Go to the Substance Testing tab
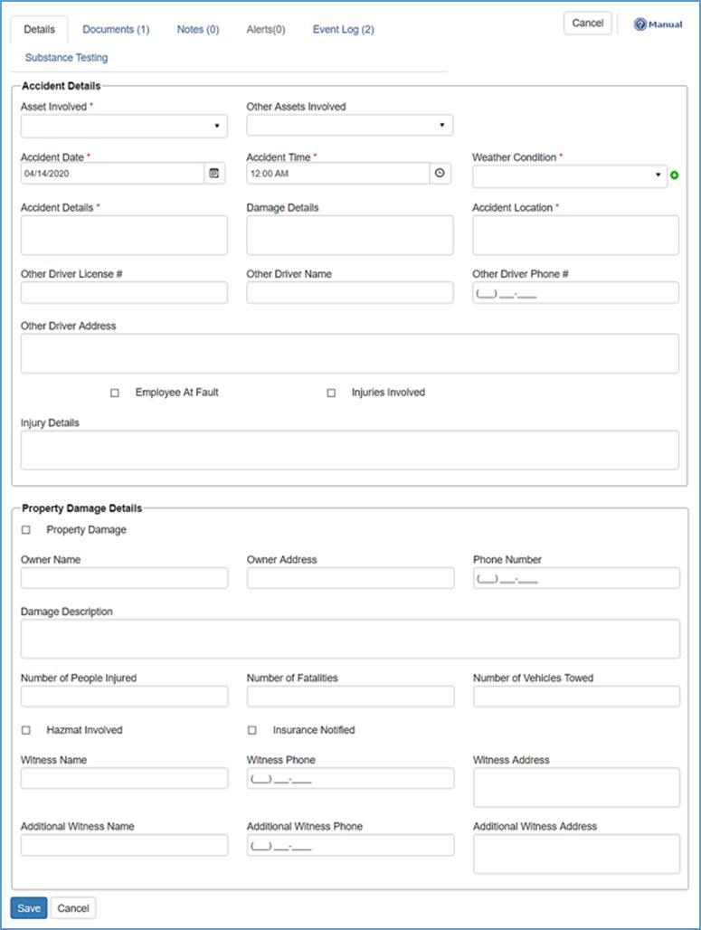This screenshot has width=701, height=930. click(66, 58)
